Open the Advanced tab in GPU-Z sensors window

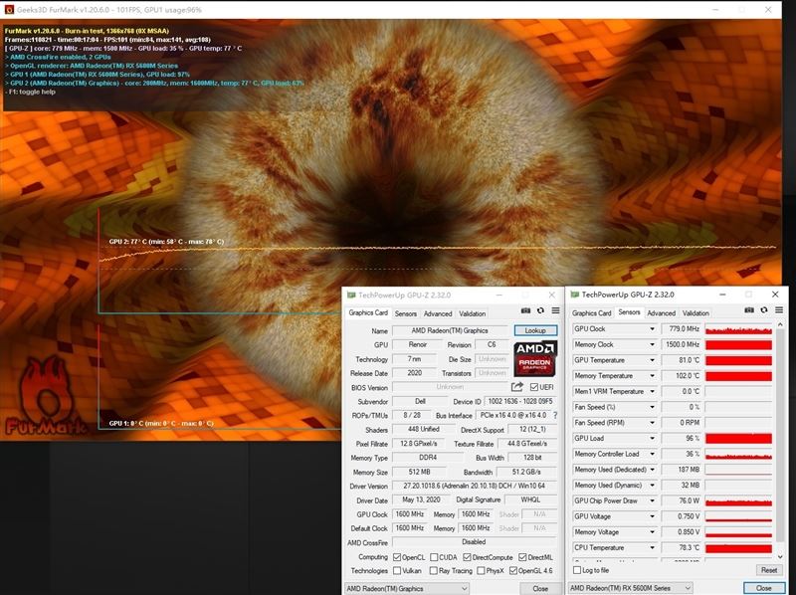pos(661,313)
